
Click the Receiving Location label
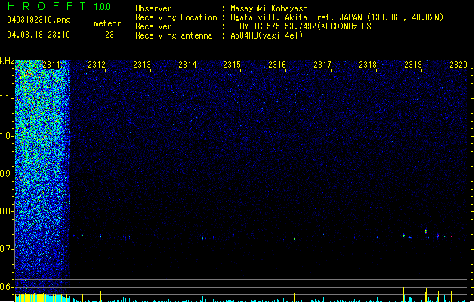coord(176,17)
